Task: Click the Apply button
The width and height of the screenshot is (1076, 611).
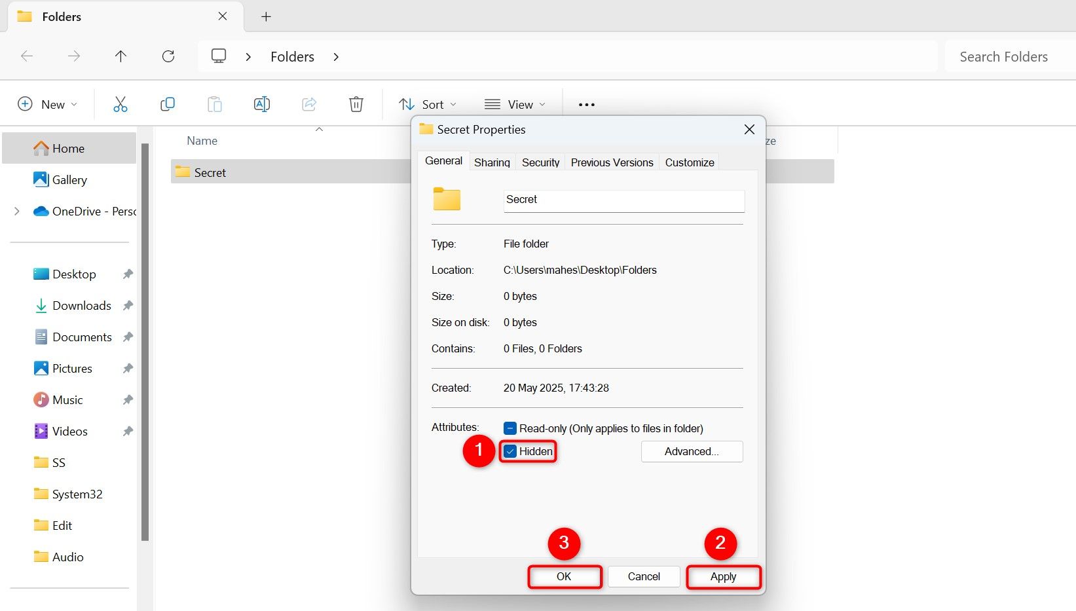Action: tap(724, 576)
